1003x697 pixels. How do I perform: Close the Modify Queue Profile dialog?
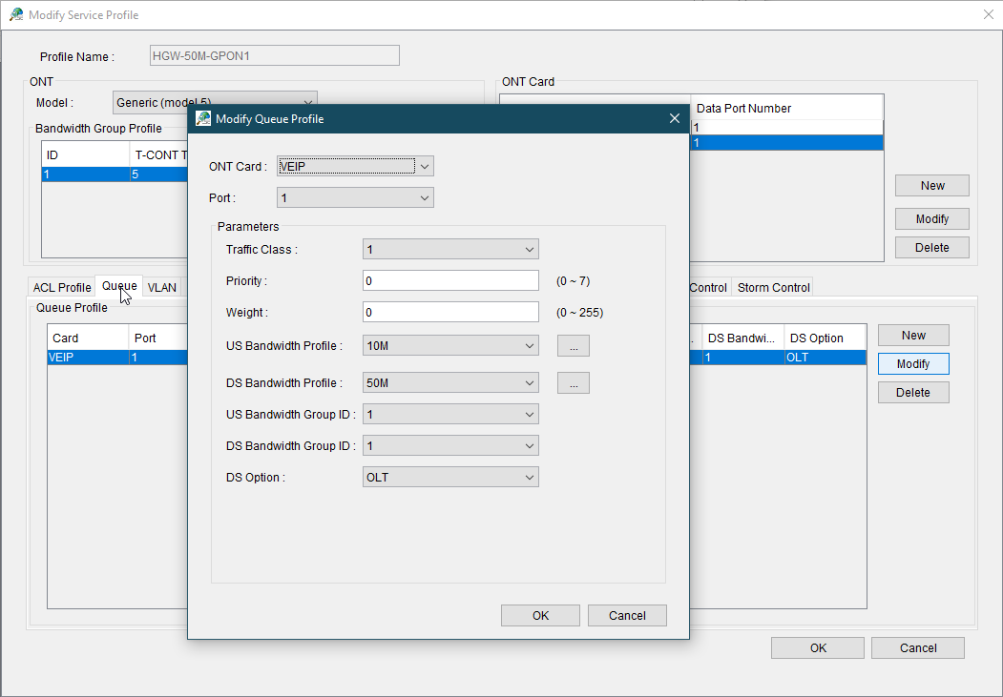[674, 119]
